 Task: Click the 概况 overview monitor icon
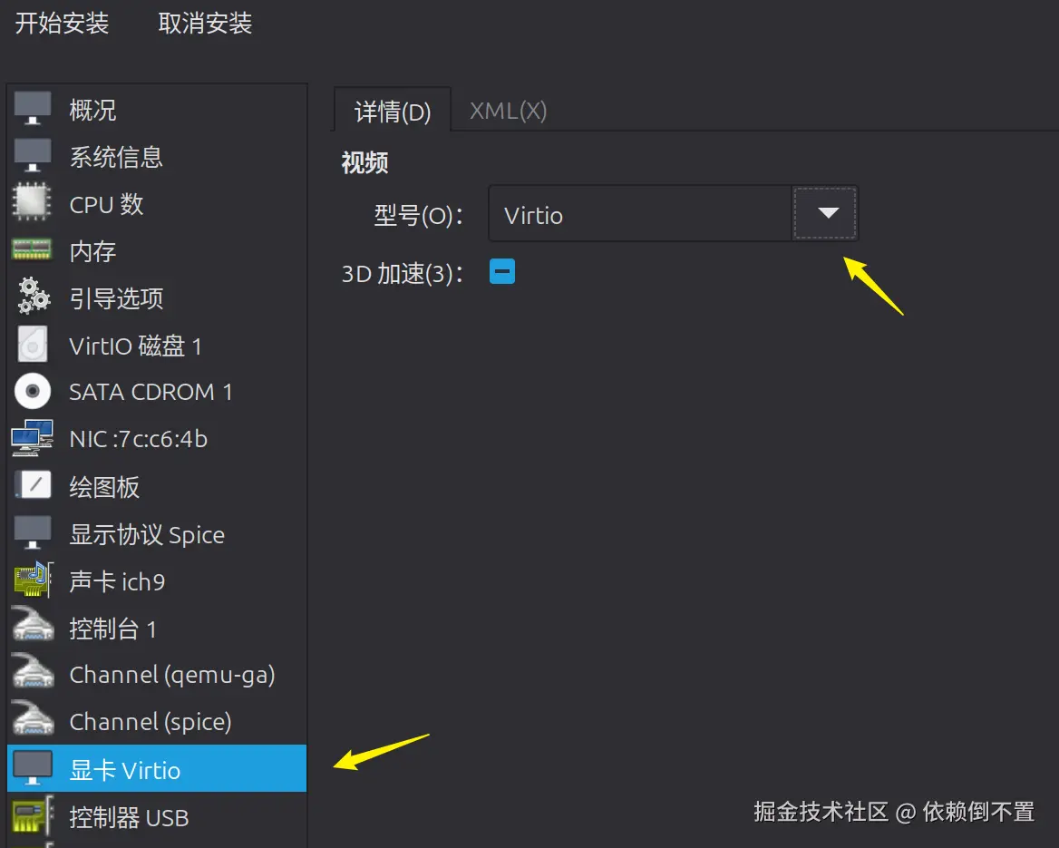33,108
